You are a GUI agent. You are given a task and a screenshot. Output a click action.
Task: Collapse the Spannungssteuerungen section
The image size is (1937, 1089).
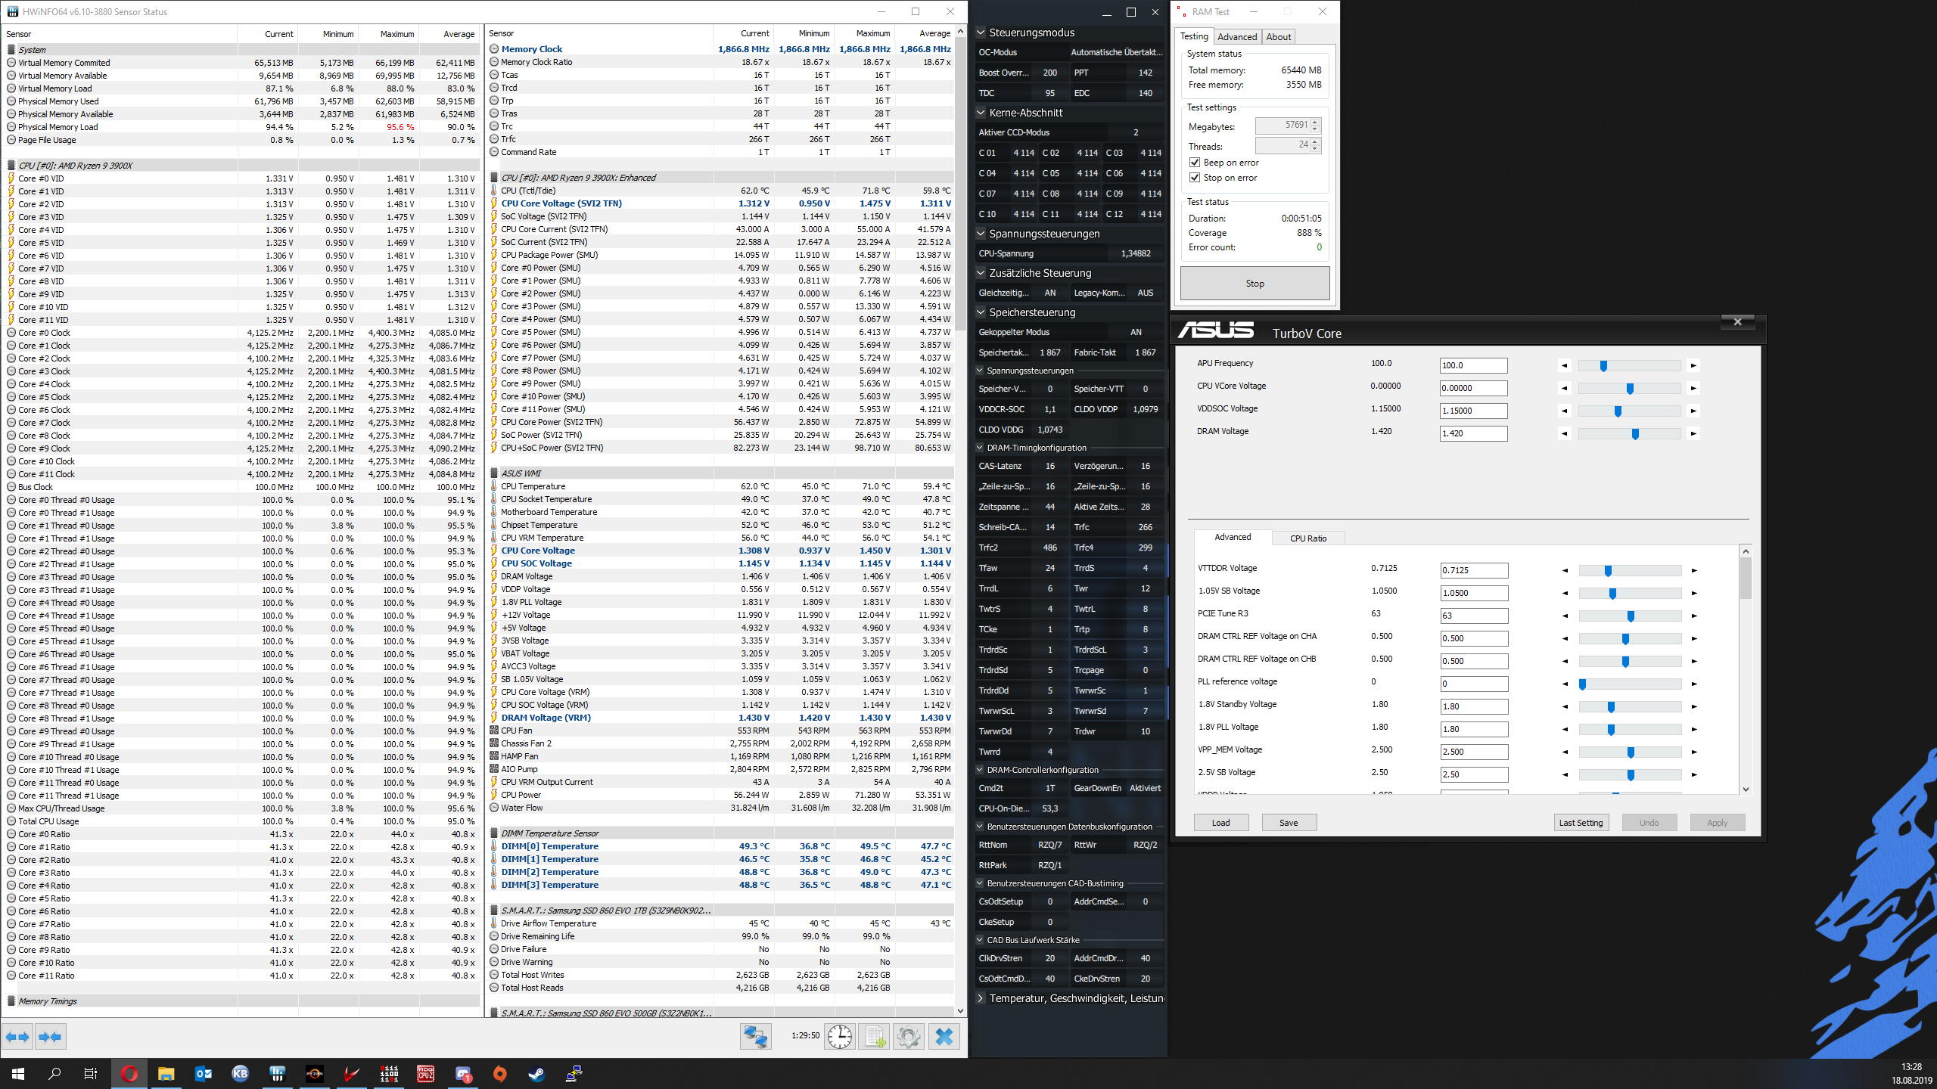(981, 234)
